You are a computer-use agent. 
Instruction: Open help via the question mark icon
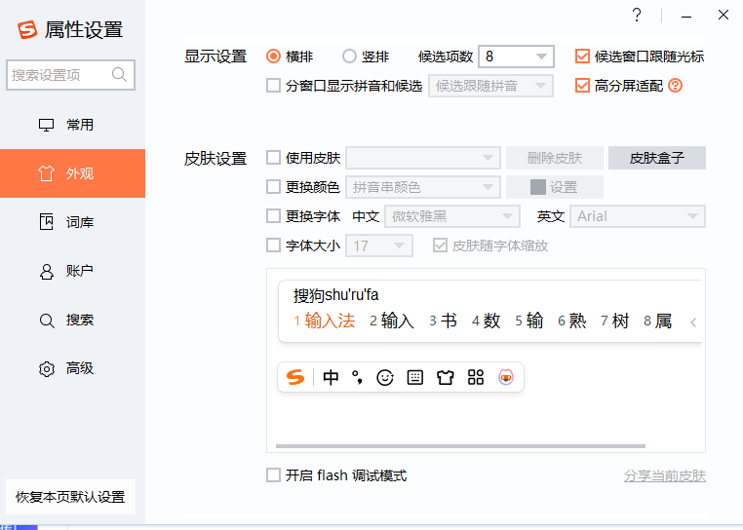coord(637,16)
